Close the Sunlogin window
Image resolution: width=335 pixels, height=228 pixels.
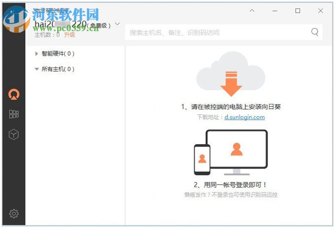(x=321, y=11)
